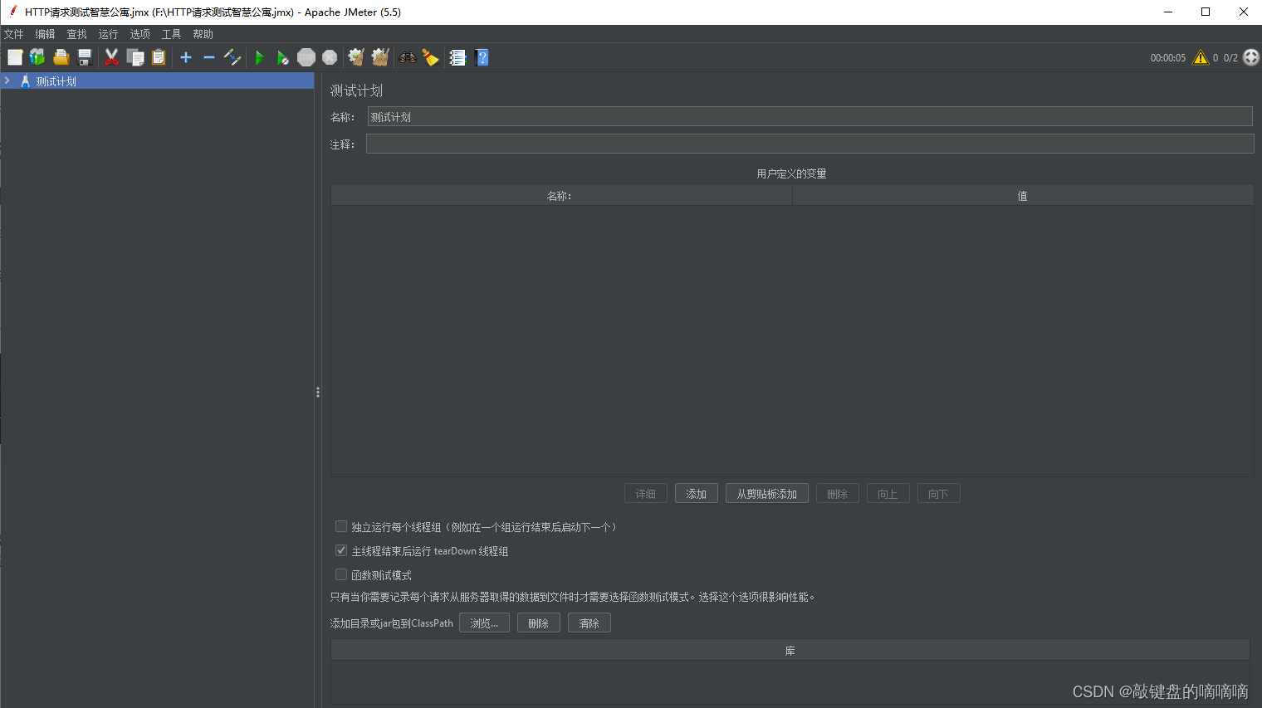Image resolution: width=1262 pixels, height=708 pixels.
Task: Click the 库 library column header
Action: [790, 651]
